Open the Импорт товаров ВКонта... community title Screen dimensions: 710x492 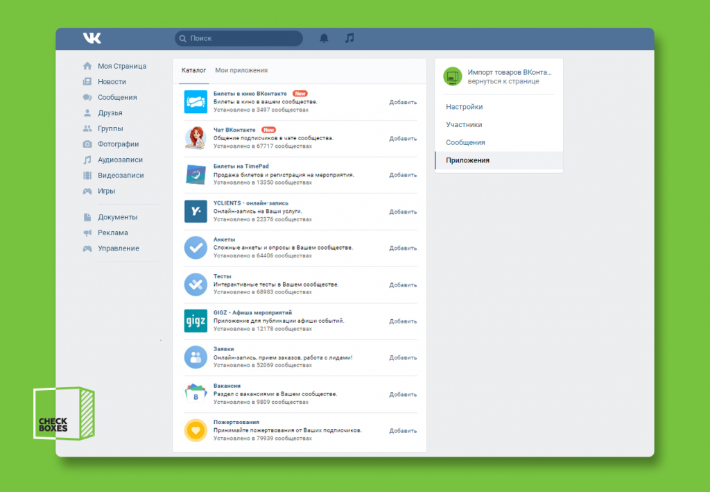tap(510, 72)
